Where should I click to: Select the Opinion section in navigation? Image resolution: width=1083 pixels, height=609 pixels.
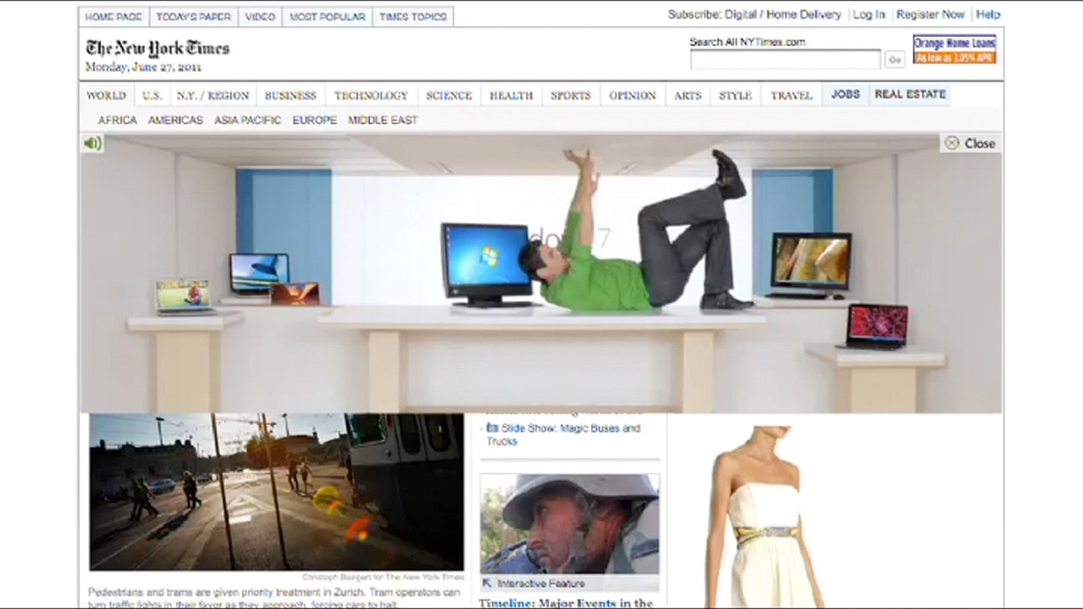pos(632,95)
